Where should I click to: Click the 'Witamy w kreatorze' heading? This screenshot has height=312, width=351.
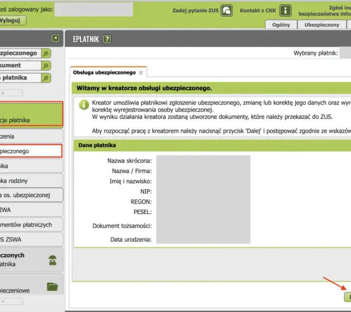[x=144, y=88]
